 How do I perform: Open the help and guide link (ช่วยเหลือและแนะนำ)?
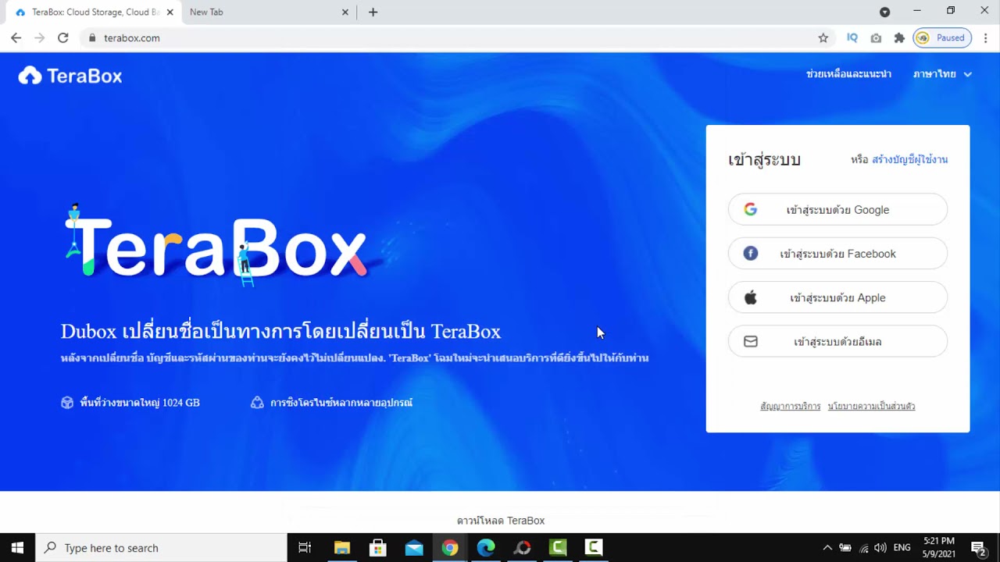pyautogui.click(x=848, y=74)
